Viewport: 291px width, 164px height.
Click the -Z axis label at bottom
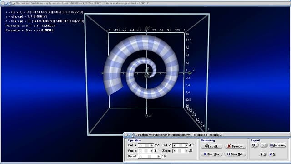pos(150,116)
